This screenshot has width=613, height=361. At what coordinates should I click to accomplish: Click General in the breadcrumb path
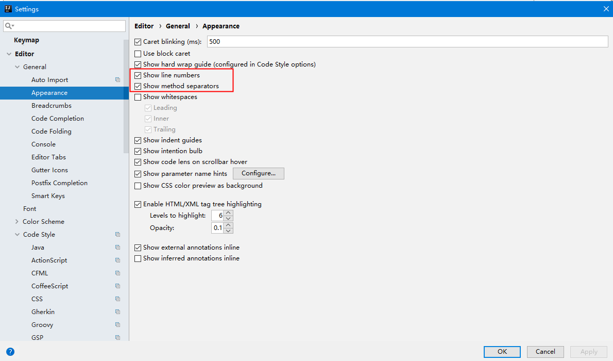coord(178,26)
